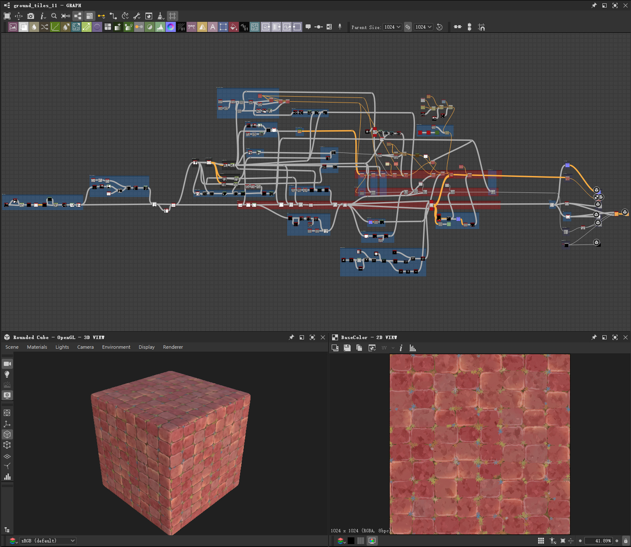
Task: Click the Text node icon
Action: point(213,27)
